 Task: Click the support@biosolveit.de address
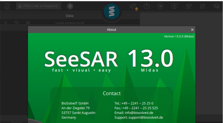point(146,117)
